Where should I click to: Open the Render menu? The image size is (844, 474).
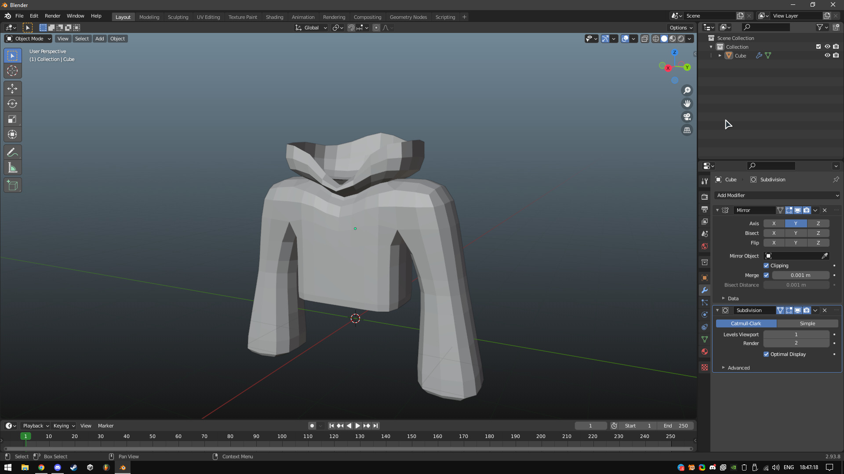tap(52, 16)
